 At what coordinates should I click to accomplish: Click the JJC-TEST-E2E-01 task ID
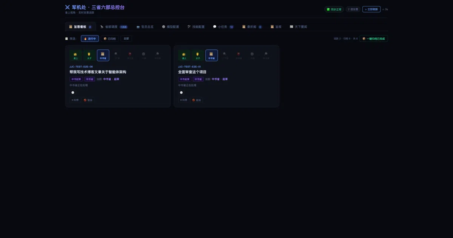tap(190, 66)
